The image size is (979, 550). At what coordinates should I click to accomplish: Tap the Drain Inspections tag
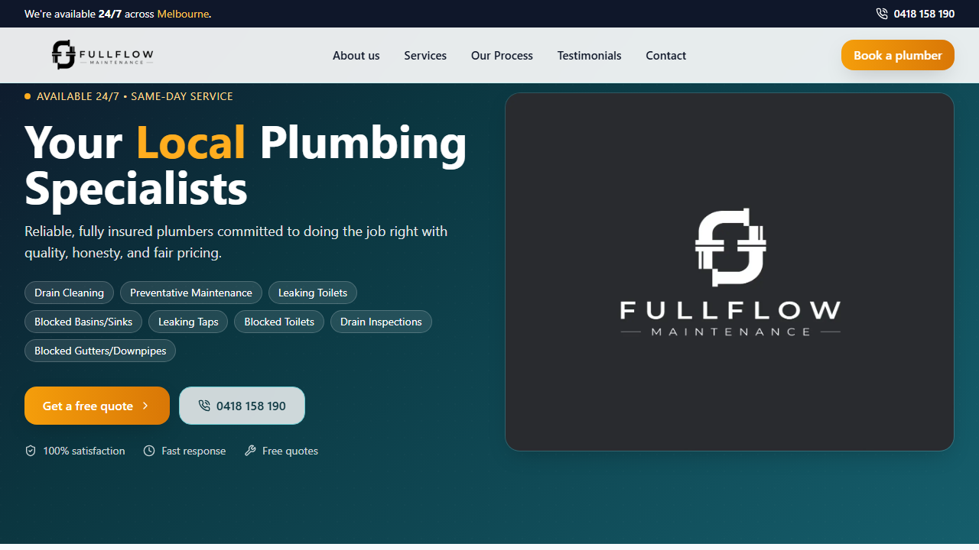tap(381, 322)
